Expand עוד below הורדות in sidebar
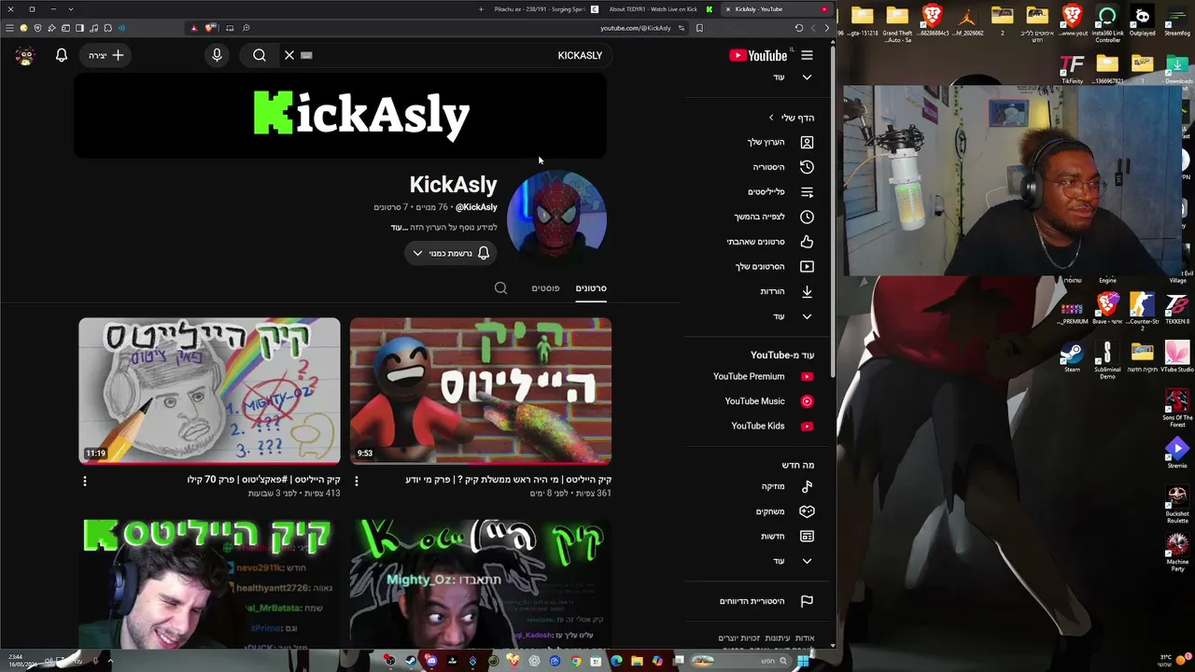This screenshot has height=672, width=1195. pyautogui.click(x=792, y=316)
